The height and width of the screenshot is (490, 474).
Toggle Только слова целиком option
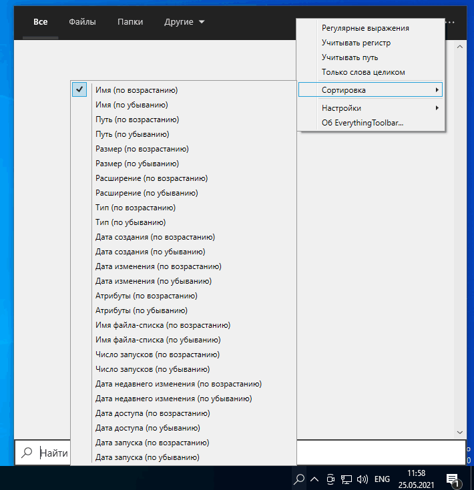click(x=371, y=72)
